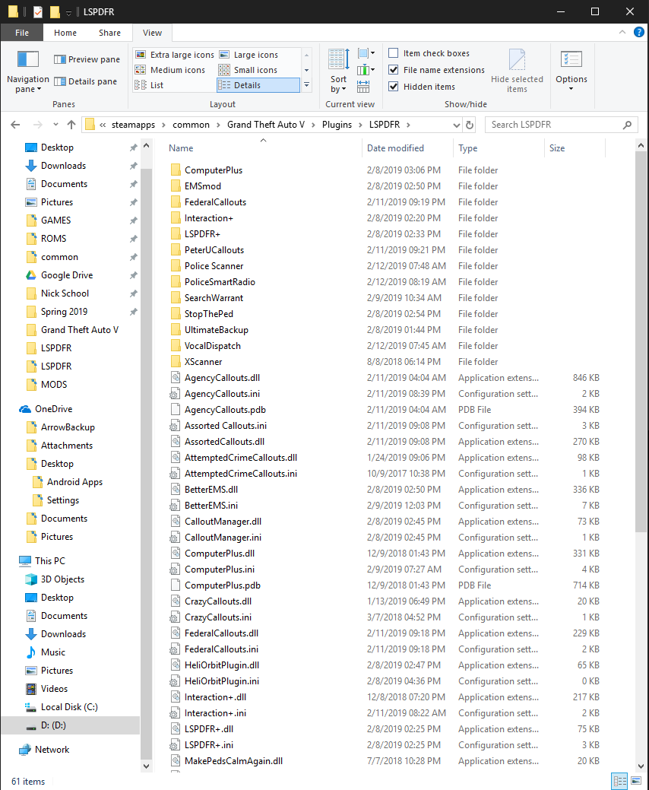Select OneDrive in navigation pane
Screen dimensions: 649x790
point(53,409)
